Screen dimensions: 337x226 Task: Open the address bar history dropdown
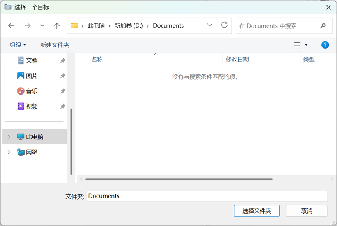210,25
